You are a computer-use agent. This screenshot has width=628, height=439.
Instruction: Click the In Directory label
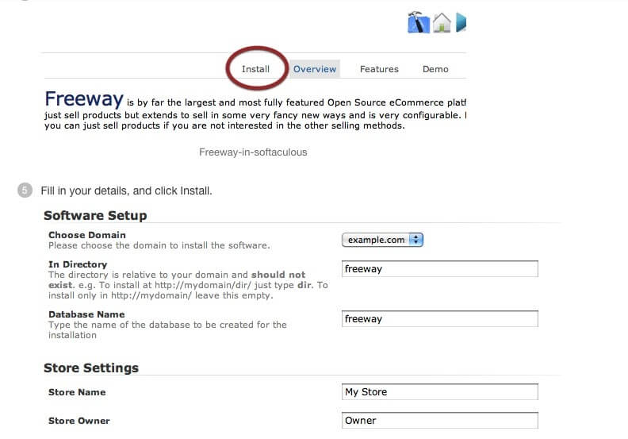[x=78, y=264]
